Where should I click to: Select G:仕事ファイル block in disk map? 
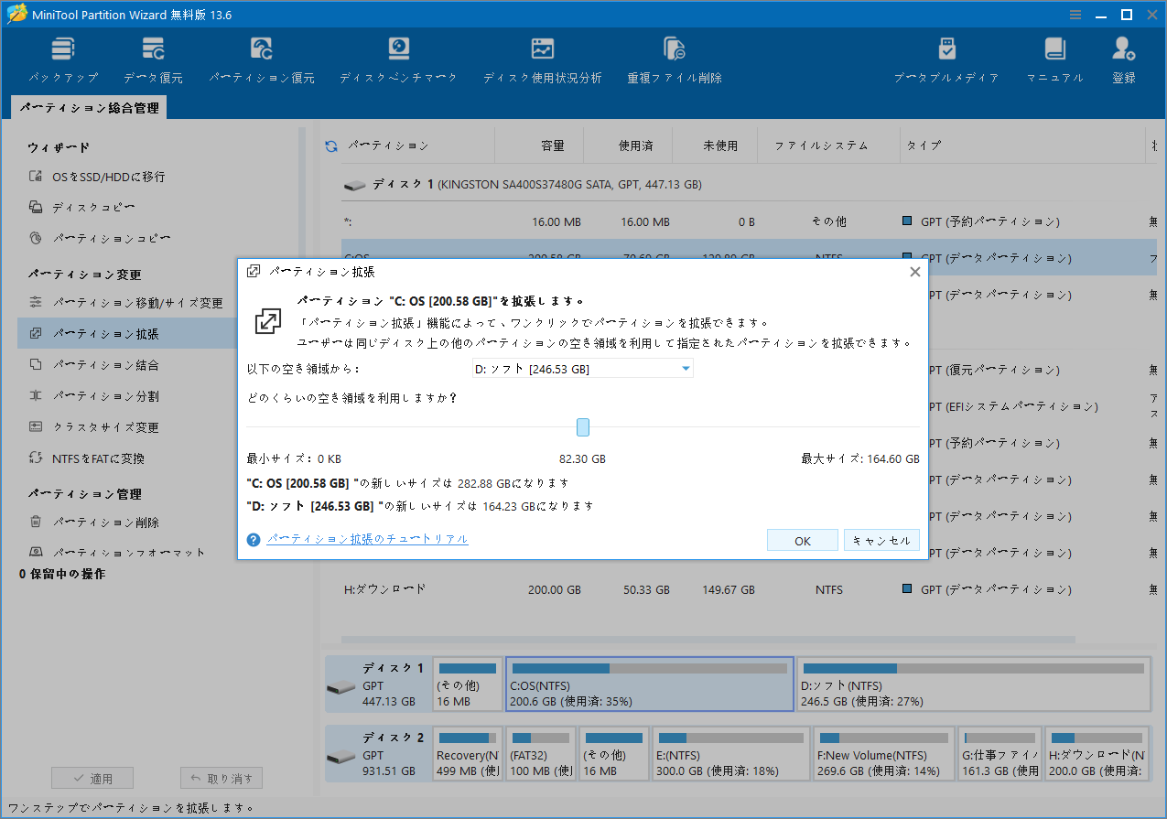(1000, 754)
